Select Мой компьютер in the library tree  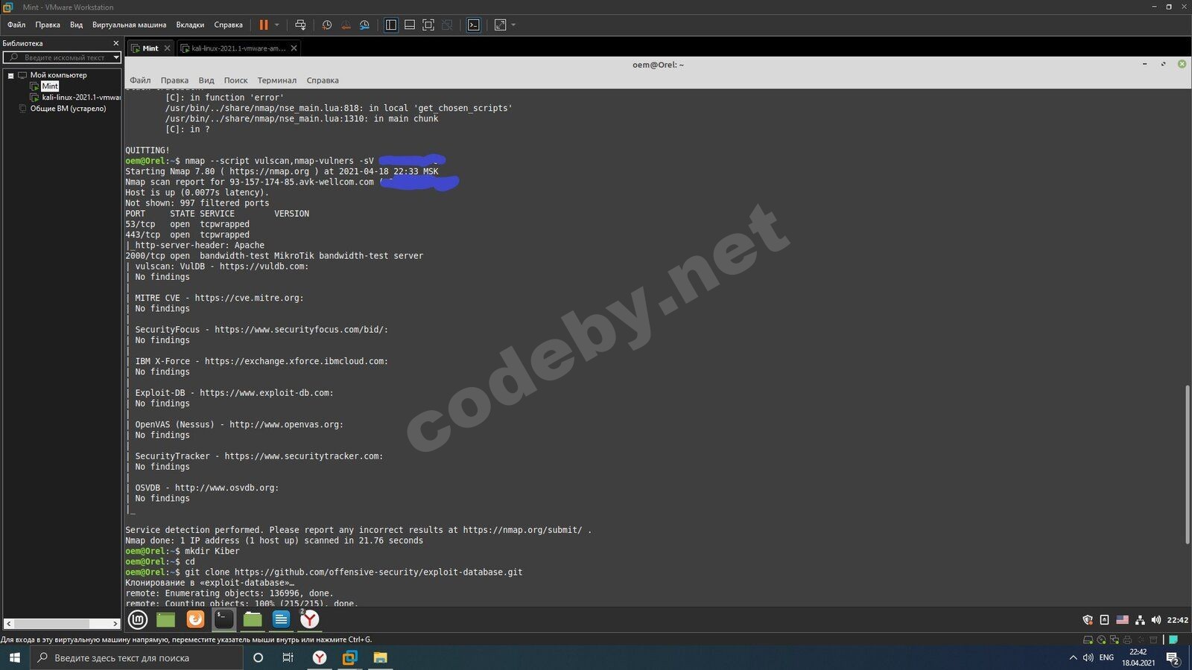[x=58, y=75]
